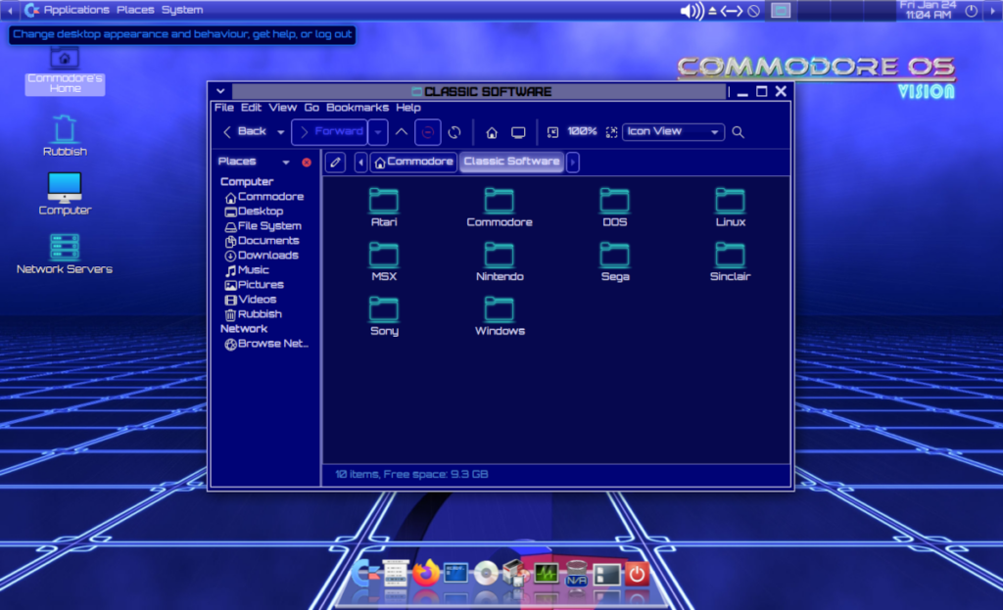Close the Places side pane

click(307, 163)
